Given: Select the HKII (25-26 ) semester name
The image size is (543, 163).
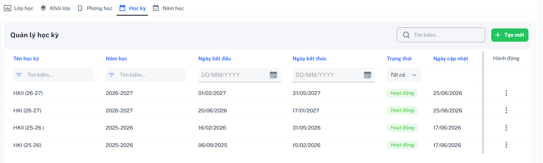Looking at the screenshot, I should (29, 128).
